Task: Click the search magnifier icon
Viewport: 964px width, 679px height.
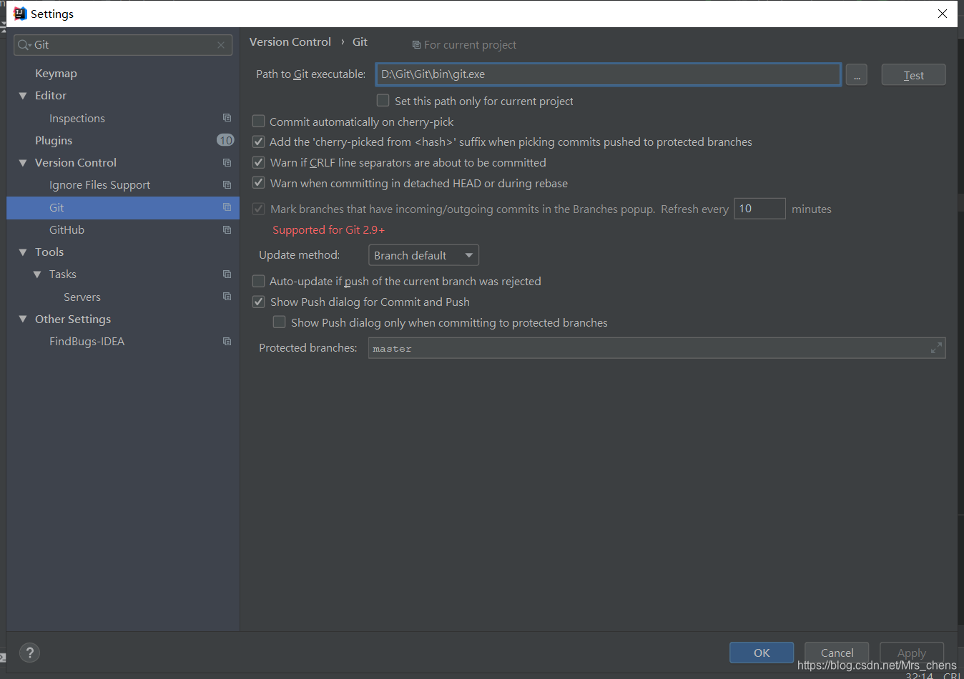Action: pyautogui.click(x=24, y=45)
